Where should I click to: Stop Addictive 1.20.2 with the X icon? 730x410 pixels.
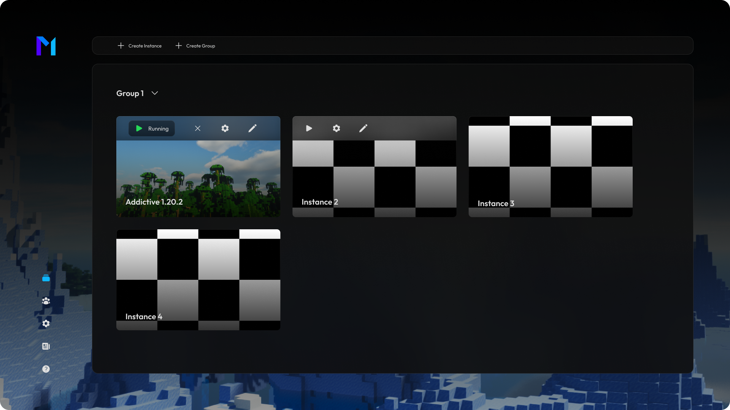(198, 128)
